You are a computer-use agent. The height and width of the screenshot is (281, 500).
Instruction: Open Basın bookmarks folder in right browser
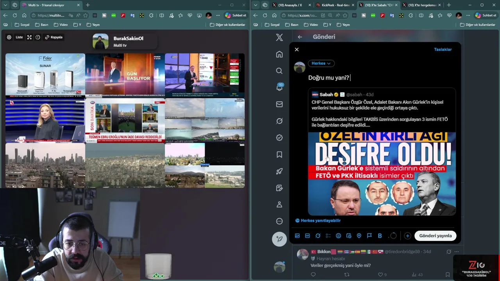pyautogui.click(x=291, y=25)
